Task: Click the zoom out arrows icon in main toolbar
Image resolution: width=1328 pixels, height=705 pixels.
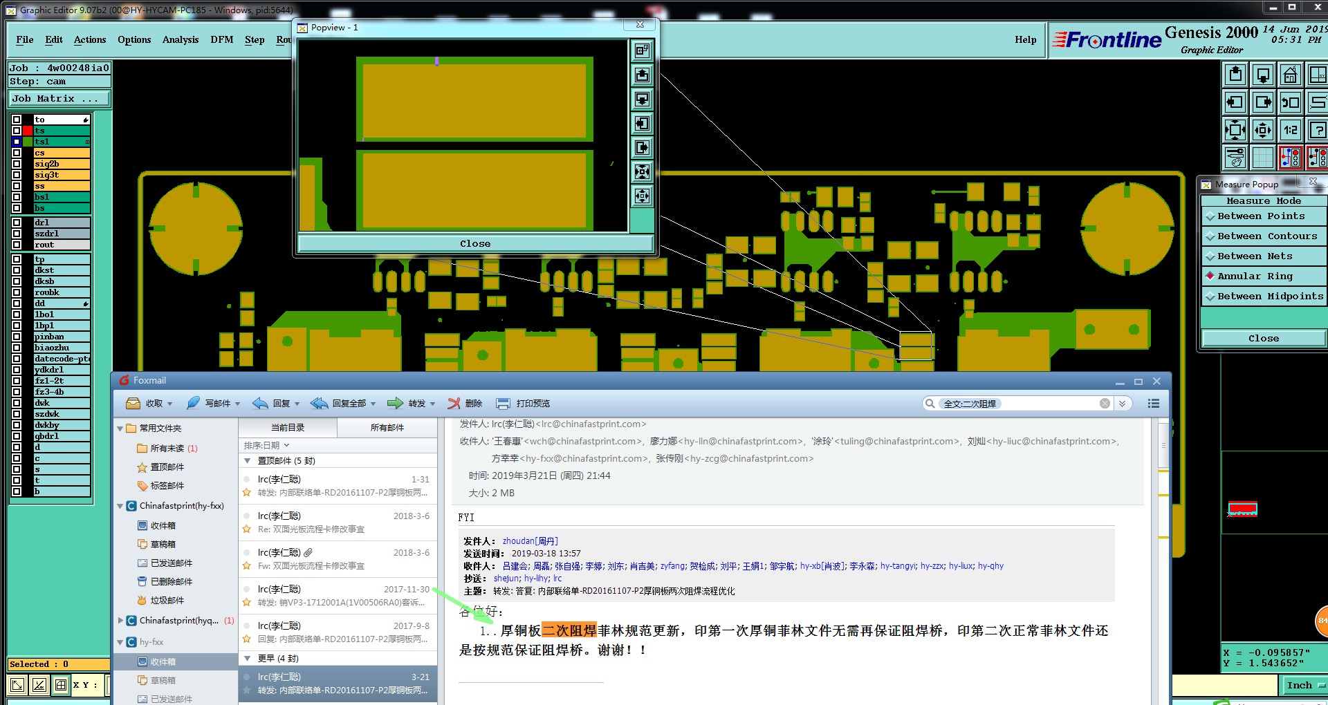Action: (1263, 130)
